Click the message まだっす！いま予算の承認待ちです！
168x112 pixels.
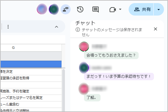click(x=119, y=77)
